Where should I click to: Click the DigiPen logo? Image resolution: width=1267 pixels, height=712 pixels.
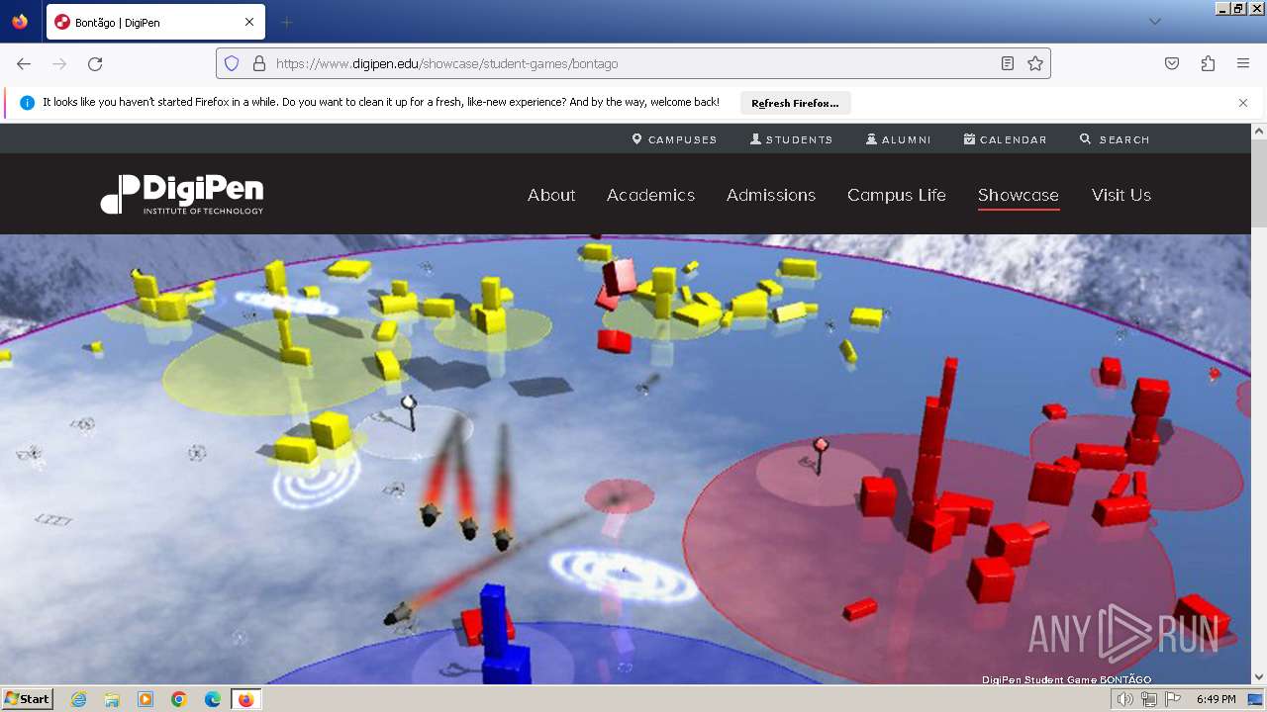pos(182,195)
